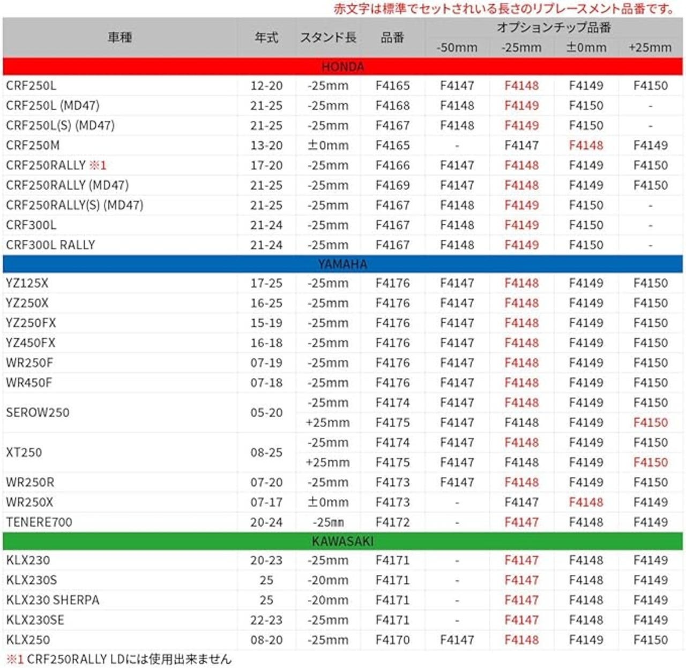Click the TENERE700 model name
The height and width of the screenshot is (668, 686).
[39, 522]
